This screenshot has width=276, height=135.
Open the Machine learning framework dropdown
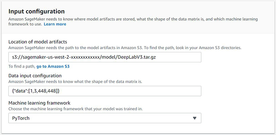point(105,118)
